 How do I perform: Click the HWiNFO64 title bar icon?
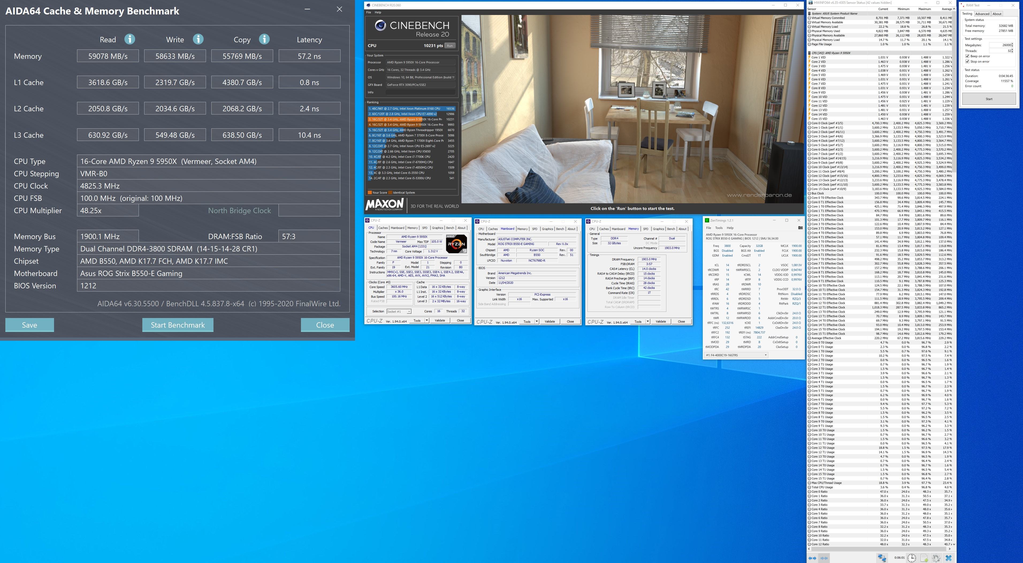point(811,2)
